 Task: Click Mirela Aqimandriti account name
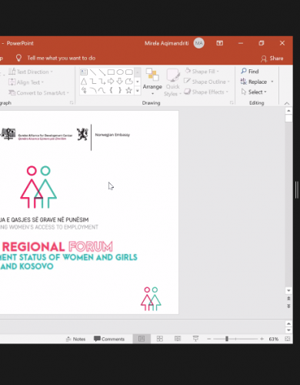(x=166, y=43)
